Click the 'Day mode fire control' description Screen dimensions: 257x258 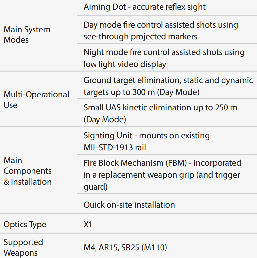point(161,31)
